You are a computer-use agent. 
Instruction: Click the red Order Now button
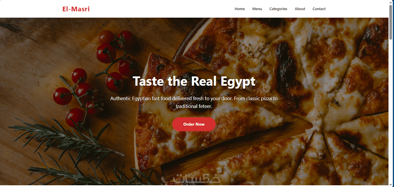[194, 124]
